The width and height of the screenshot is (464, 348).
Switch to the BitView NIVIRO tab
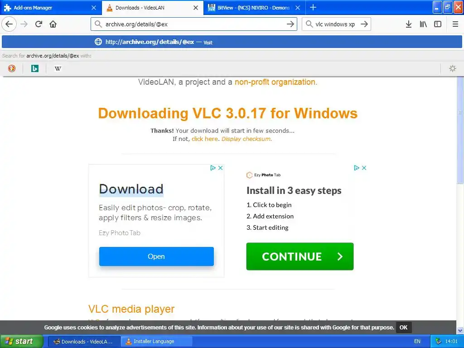(x=255, y=8)
